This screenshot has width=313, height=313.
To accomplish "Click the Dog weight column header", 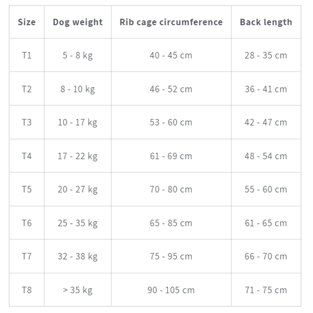I will pos(78,22).
